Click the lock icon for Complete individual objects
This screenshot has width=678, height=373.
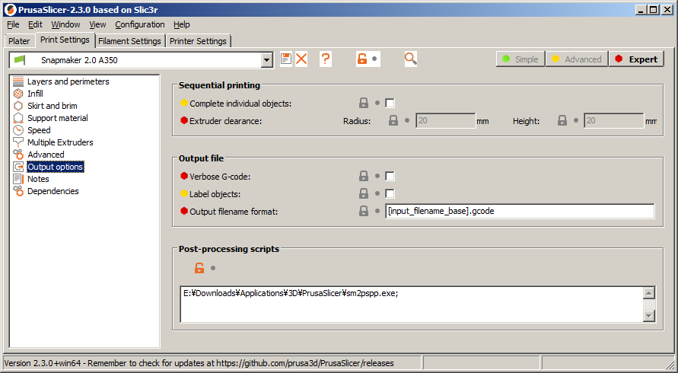pyautogui.click(x=364, y=103)
